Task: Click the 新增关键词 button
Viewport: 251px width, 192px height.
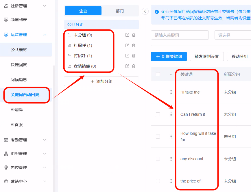Action: click(169, 56)
